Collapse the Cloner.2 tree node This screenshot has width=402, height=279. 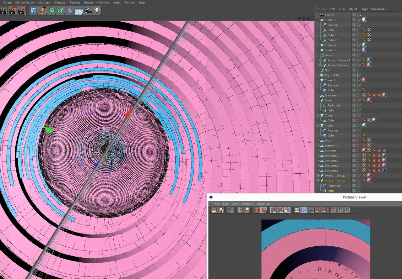coord(318,80)
